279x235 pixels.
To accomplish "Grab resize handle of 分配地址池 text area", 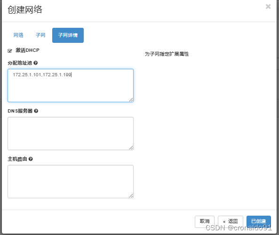I will coord(131,100).
